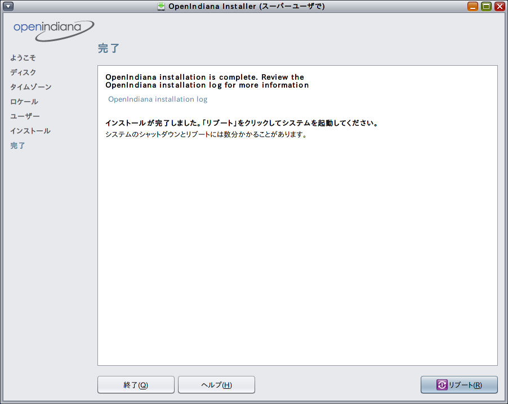Click the システムのシャットダウン note text
The image size is (508, 404).
206,134
